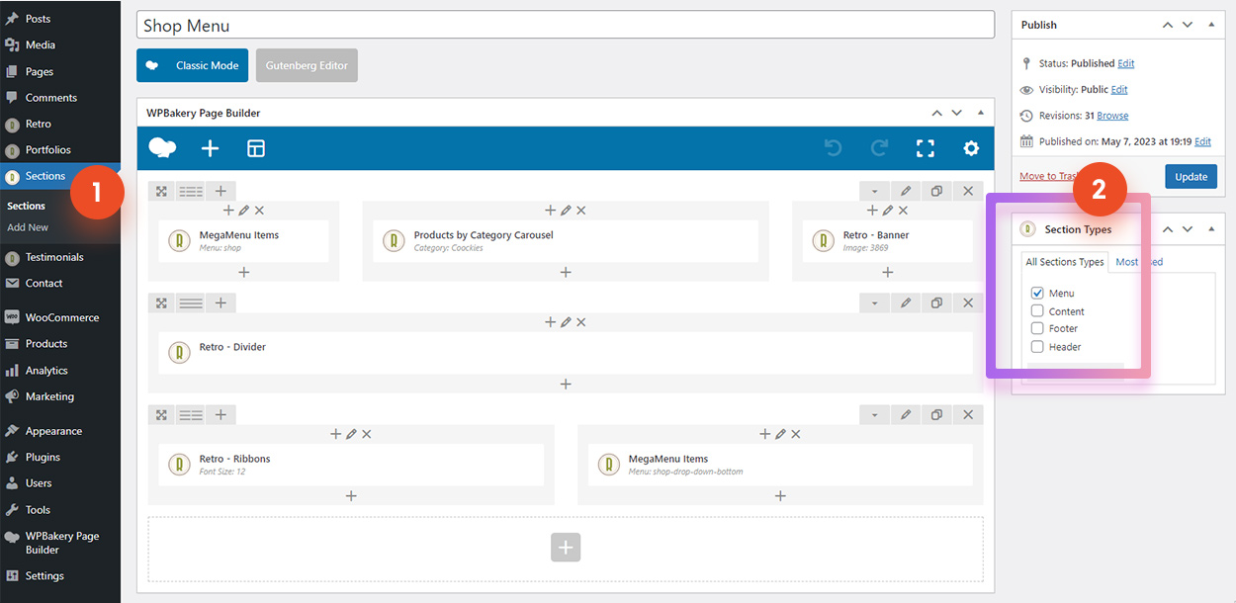The height and width of the screenshot is (603, 1236).
Task: Toggle the Retro Divider row dropdown arrow
Action: point(875,303)
